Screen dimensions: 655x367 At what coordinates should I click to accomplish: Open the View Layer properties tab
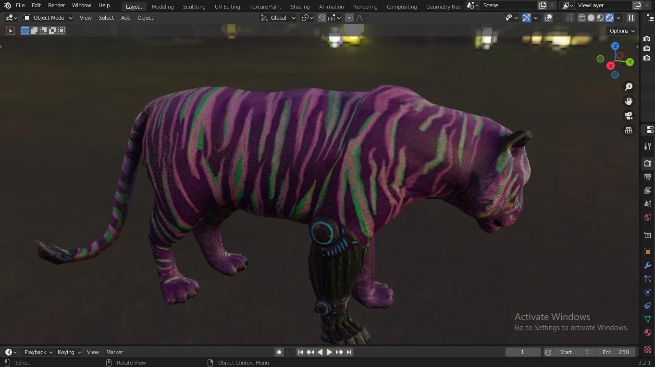(648, 190)
